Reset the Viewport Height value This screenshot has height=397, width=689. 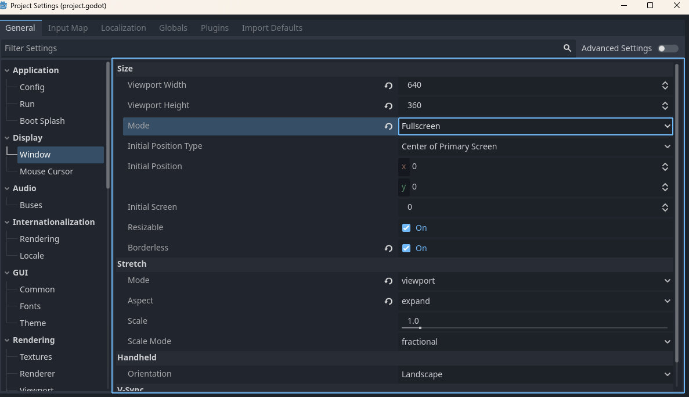[388, 106]
